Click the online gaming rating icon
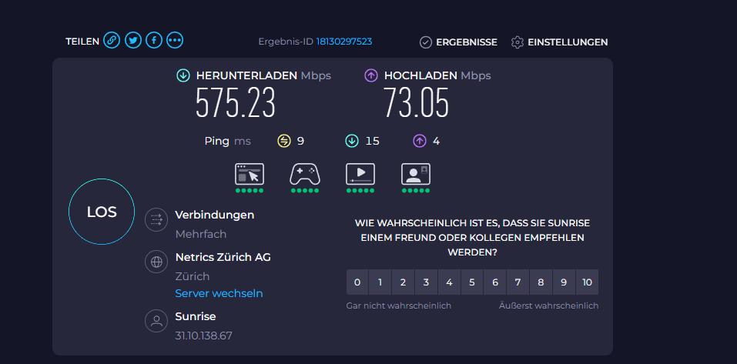The image size is (737, 364). tap(305, 175)
